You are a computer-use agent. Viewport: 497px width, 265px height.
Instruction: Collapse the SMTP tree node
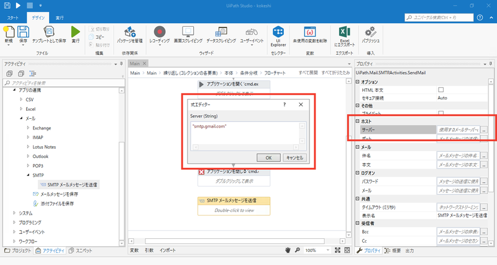point(28,175)
